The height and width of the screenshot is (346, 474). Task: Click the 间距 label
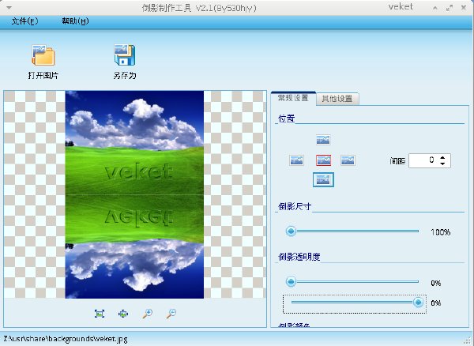point(397,161)
